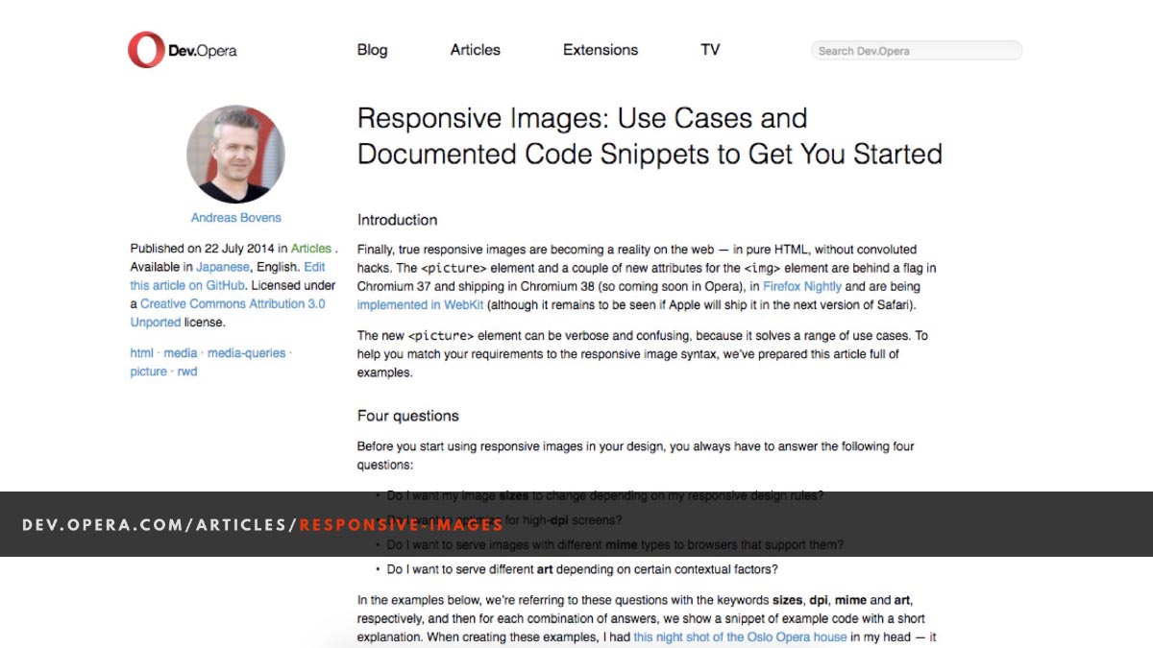Select the media tag
The width and height of the screenshot is (1153, 648).
tap(180, 353)
